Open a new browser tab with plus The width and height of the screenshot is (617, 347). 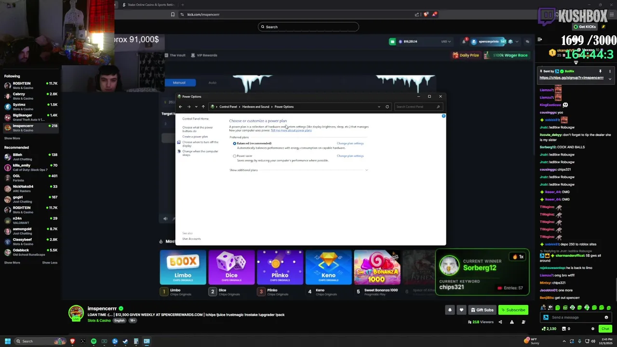[182, 5]
